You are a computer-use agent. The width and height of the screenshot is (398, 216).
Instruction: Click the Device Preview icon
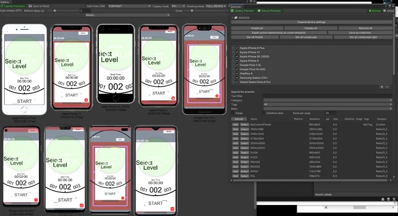(x=259, y=11)
